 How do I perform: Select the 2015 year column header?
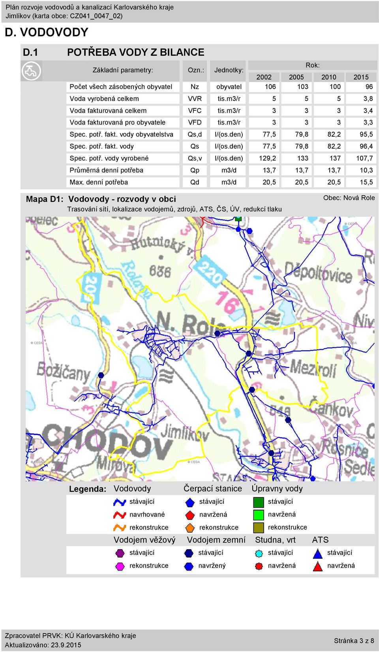[361, 77]
